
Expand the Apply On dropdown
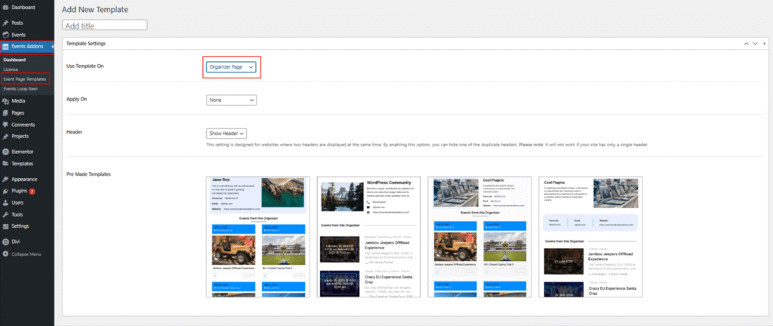coord(231,100)
